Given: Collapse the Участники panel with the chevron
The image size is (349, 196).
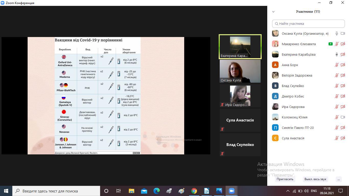Looking at the screenshot, I should pyautogui.click(x=273, y=12).
